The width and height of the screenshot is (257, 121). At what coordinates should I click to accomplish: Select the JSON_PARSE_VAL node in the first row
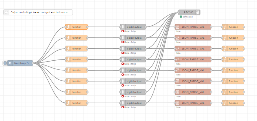coord(193,27)
